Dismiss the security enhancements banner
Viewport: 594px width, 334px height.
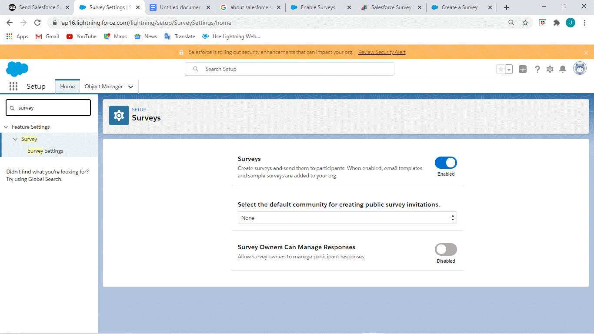[x=586, y=52]
